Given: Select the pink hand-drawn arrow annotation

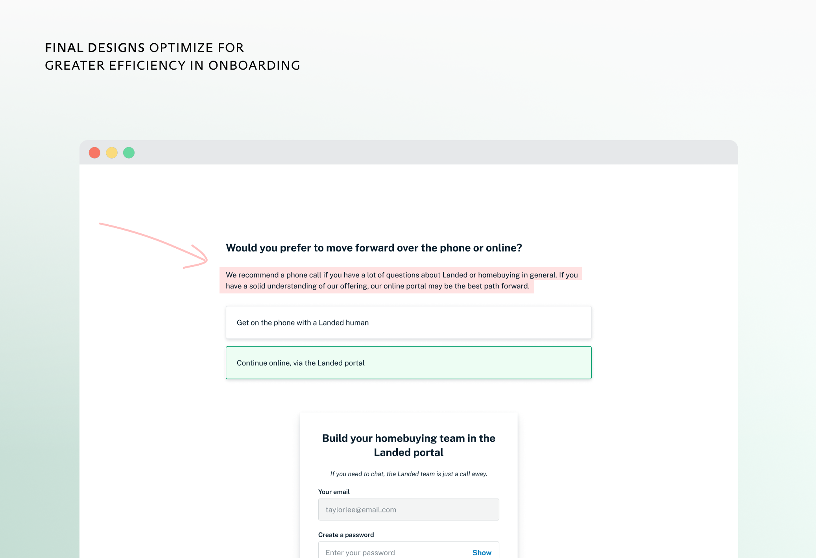Looking at the screenshot, I should point(153,246).
